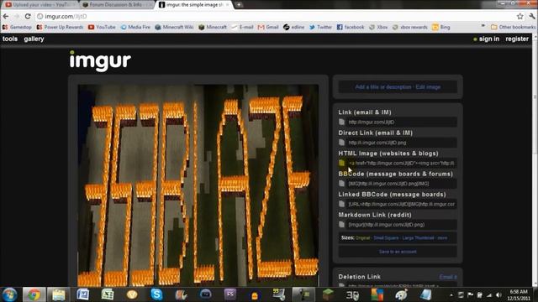Open the Power Up Rewards bookmark
The width and height of the screenshot is (538, 302).
pos(60,27)
